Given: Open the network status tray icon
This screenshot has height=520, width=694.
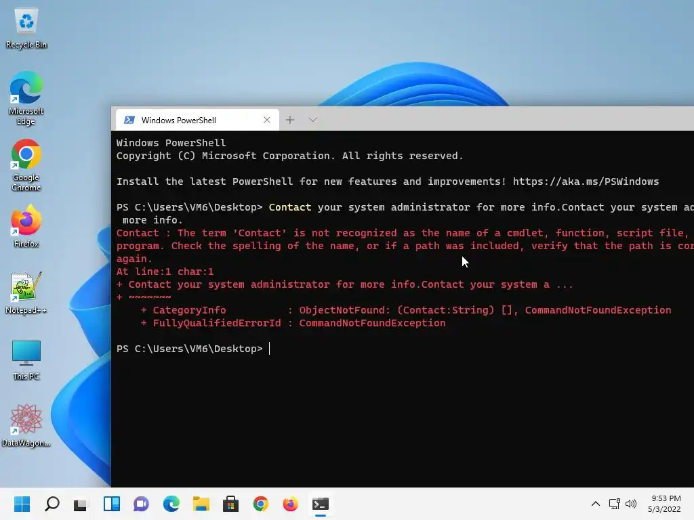Looking at the screenshot, I should click(x=614, y=504).
